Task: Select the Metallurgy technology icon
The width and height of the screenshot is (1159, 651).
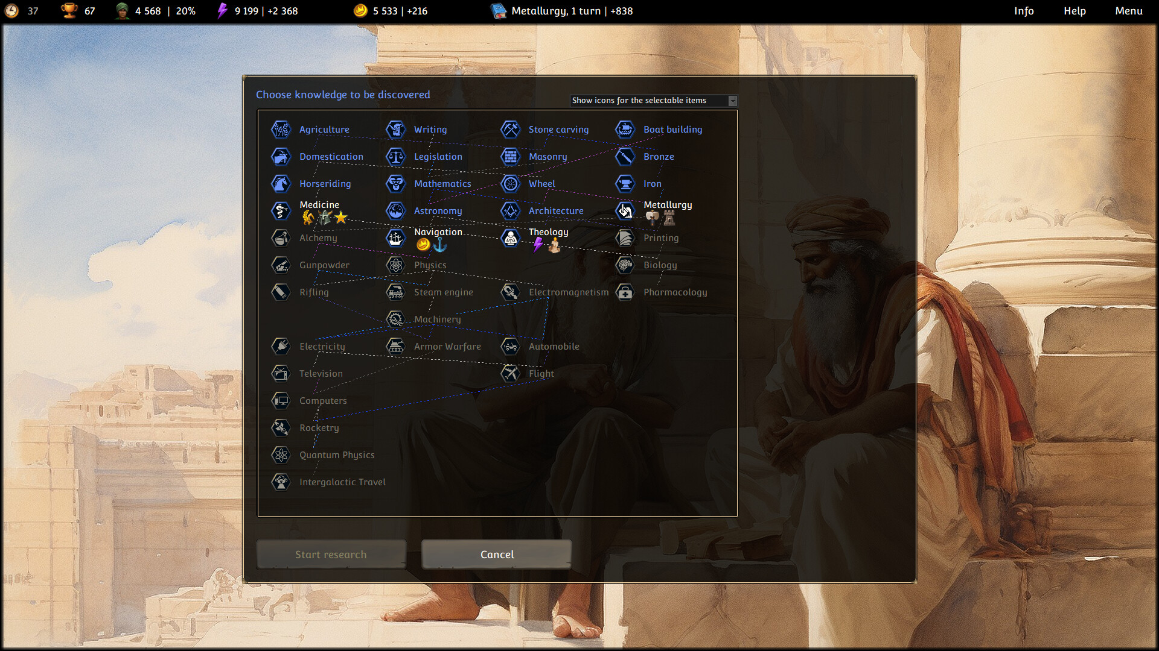Action: pos(625,210)
